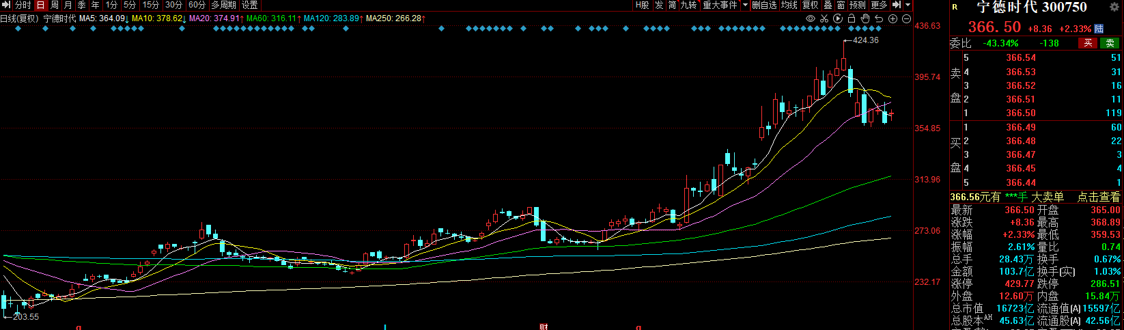Screen dimensions: 1124x330
Task: Switch to the 周 weekly period tab
Action: (x=55, y=5)
